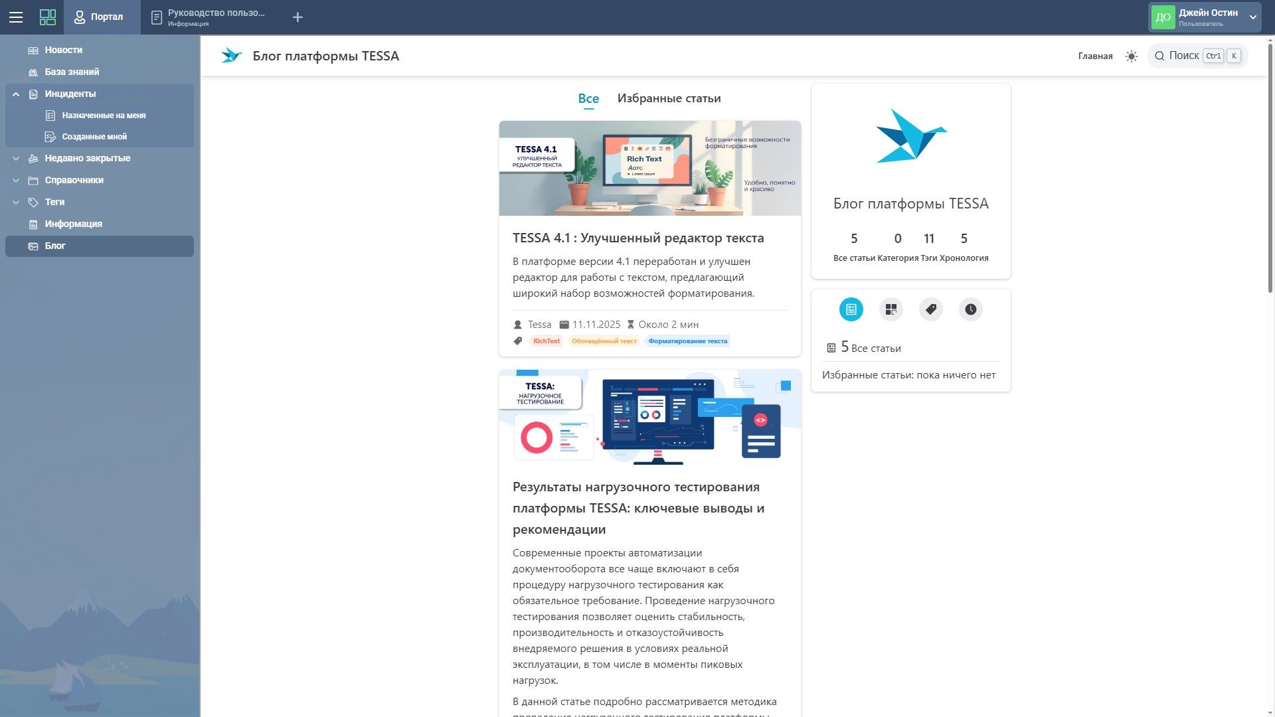Expand the Недавно закрытые section
1275x717 pixels.
(16, 159)
